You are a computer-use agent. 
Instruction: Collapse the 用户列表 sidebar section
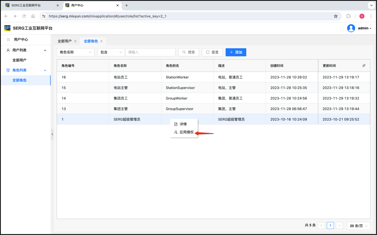click(45, 50)
